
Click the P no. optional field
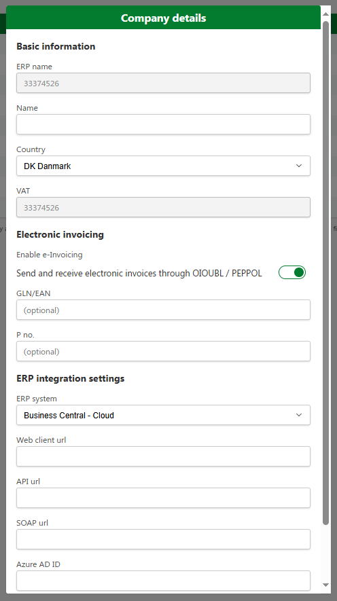click(163, 352)
